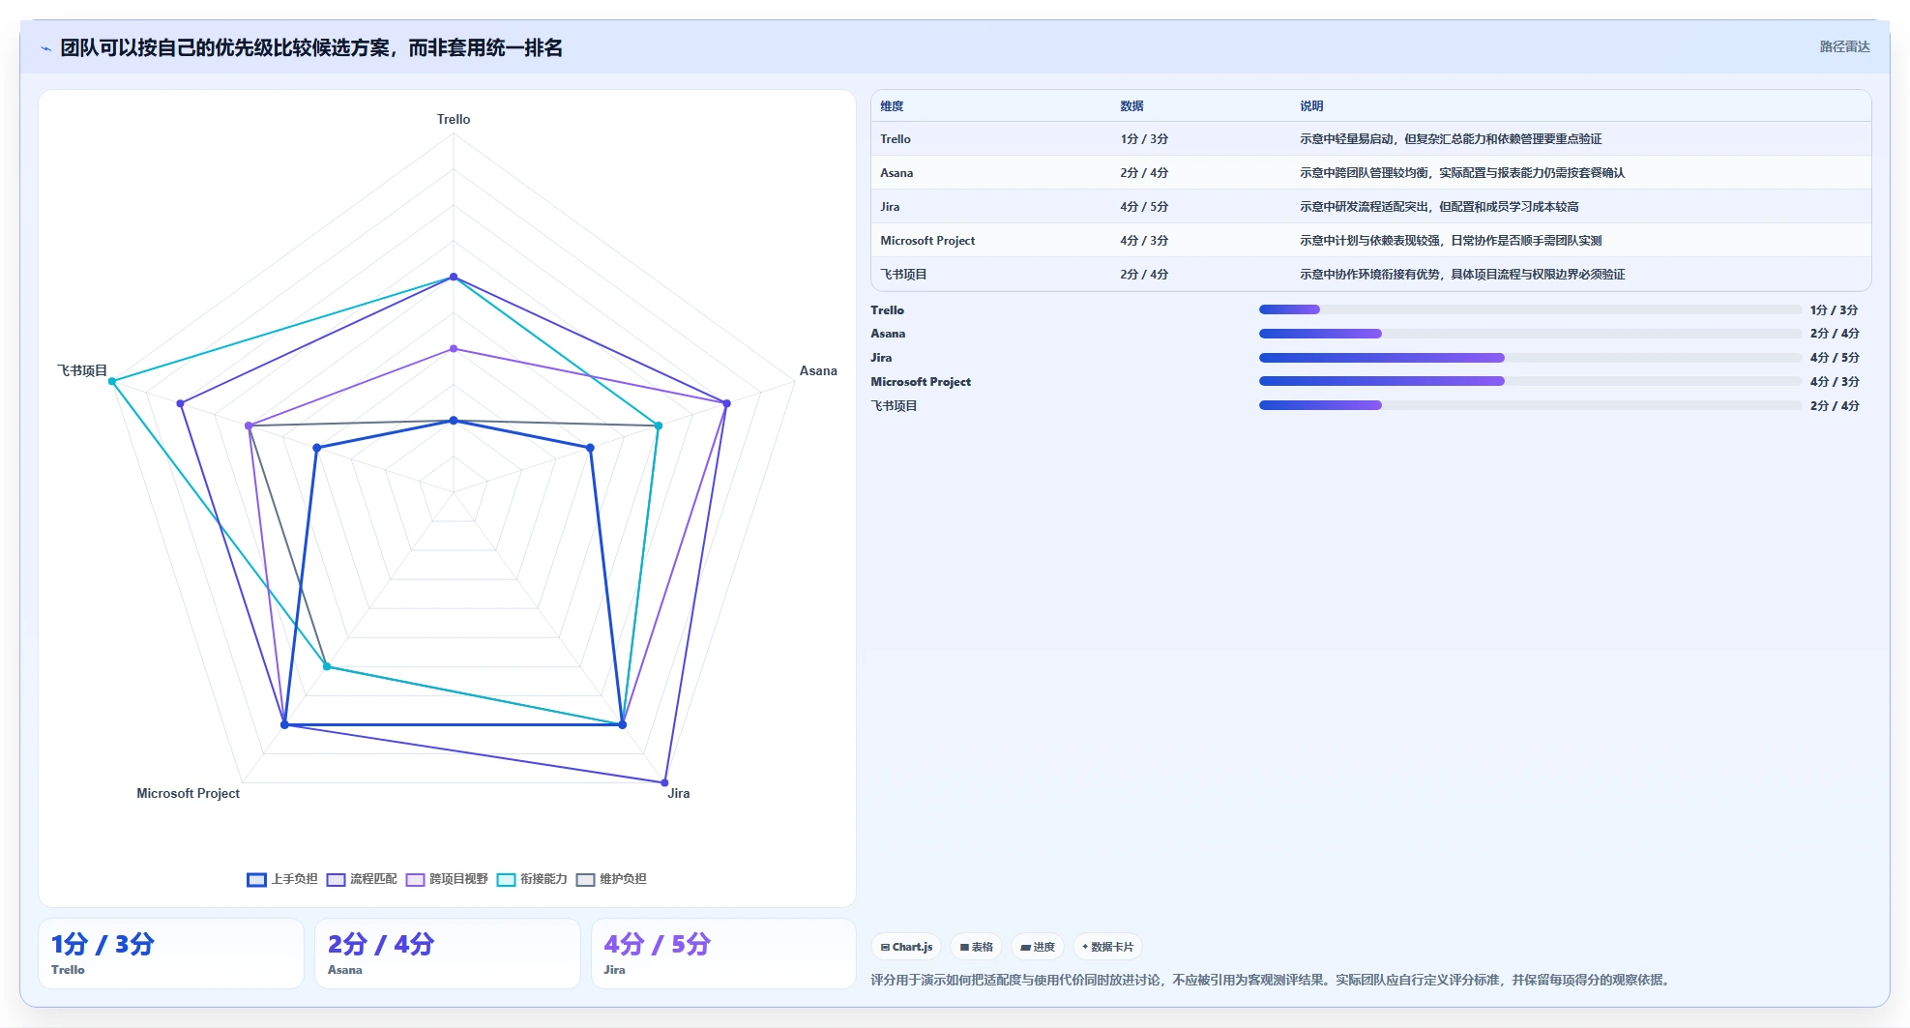The width and height of the screenshot is (1910, 1028).
Task: Click the Microsoft Project progress bar
Action: (x=1530, y=381)
